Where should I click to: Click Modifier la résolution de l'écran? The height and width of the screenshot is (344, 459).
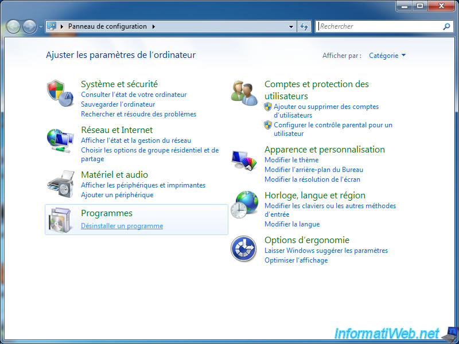pos(312,179)
